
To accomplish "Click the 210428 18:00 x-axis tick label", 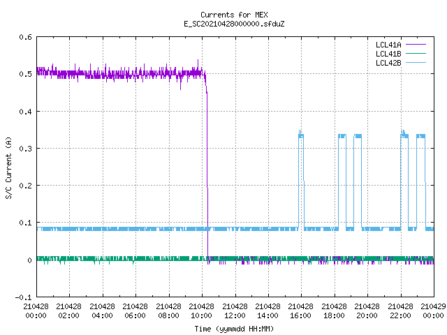I will point(334,311).
